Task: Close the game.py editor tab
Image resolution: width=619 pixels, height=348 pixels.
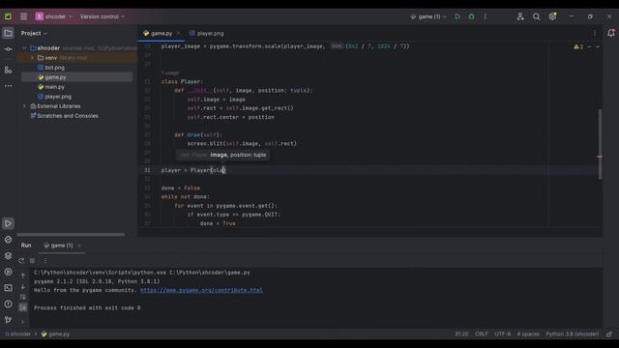Action: point(178,34)
